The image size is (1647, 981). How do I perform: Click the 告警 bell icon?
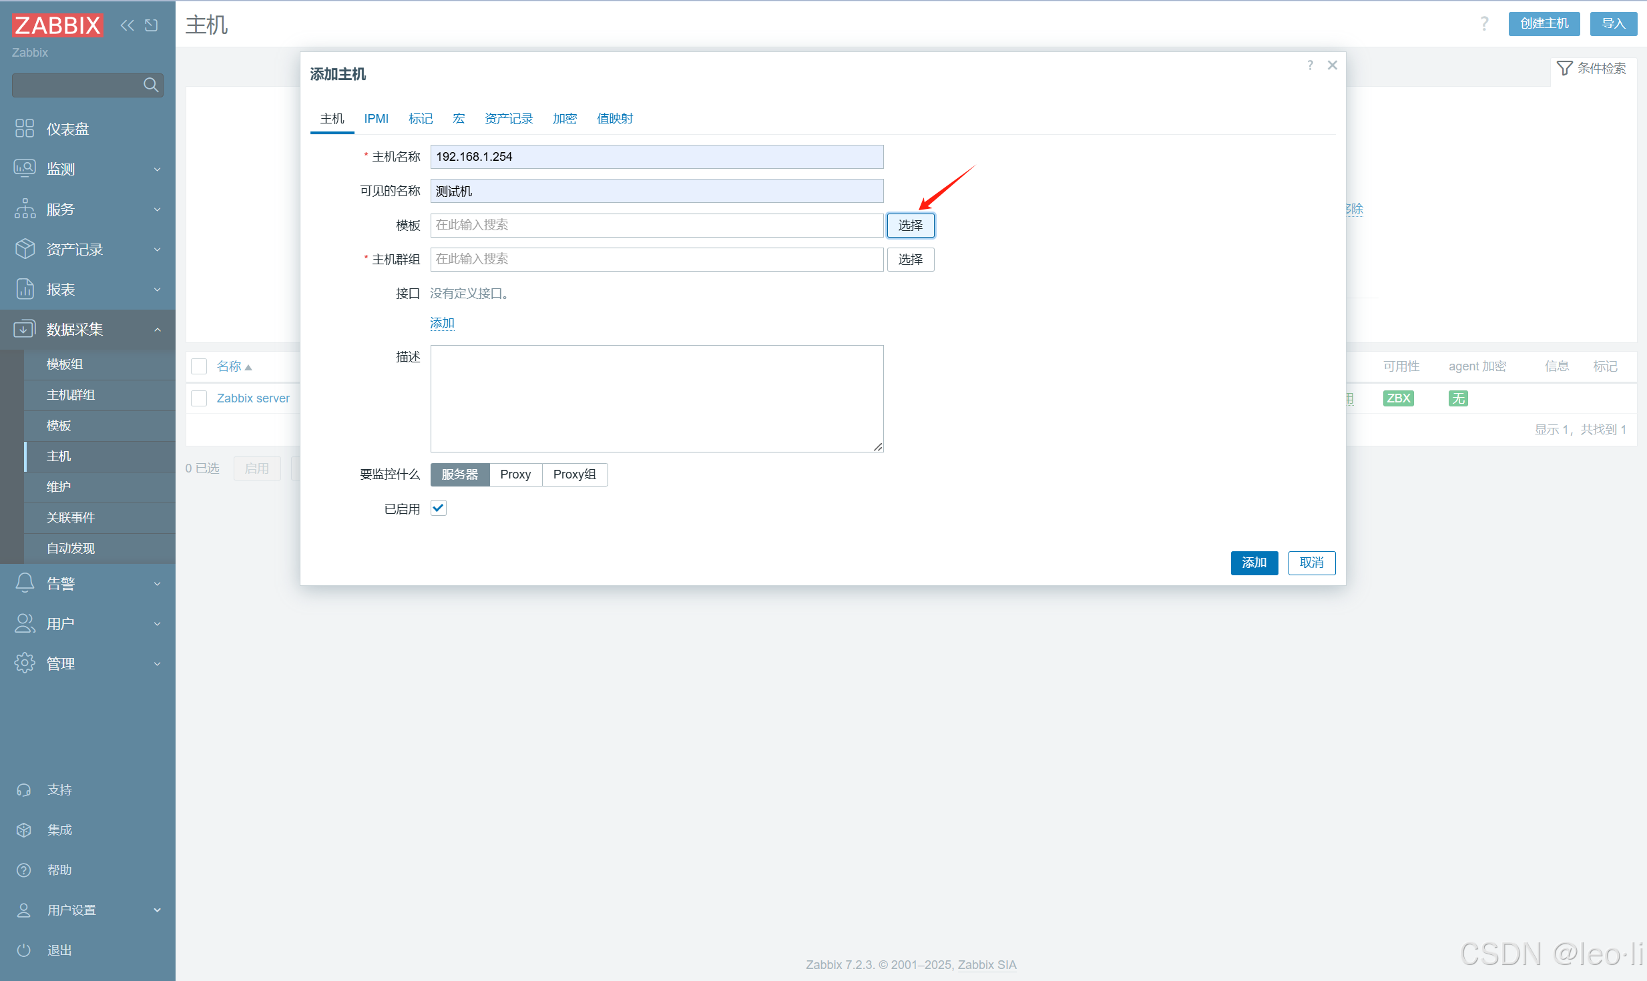point(25,583)
